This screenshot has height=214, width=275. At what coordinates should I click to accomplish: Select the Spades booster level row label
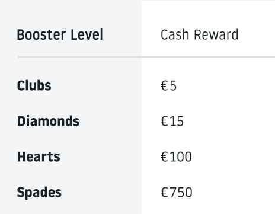coord(39,192)
